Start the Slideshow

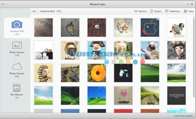pyautogui.click(x=172, y=11)
